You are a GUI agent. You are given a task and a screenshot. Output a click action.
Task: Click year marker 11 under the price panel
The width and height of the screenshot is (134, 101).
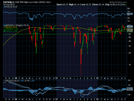pos(56,78)
